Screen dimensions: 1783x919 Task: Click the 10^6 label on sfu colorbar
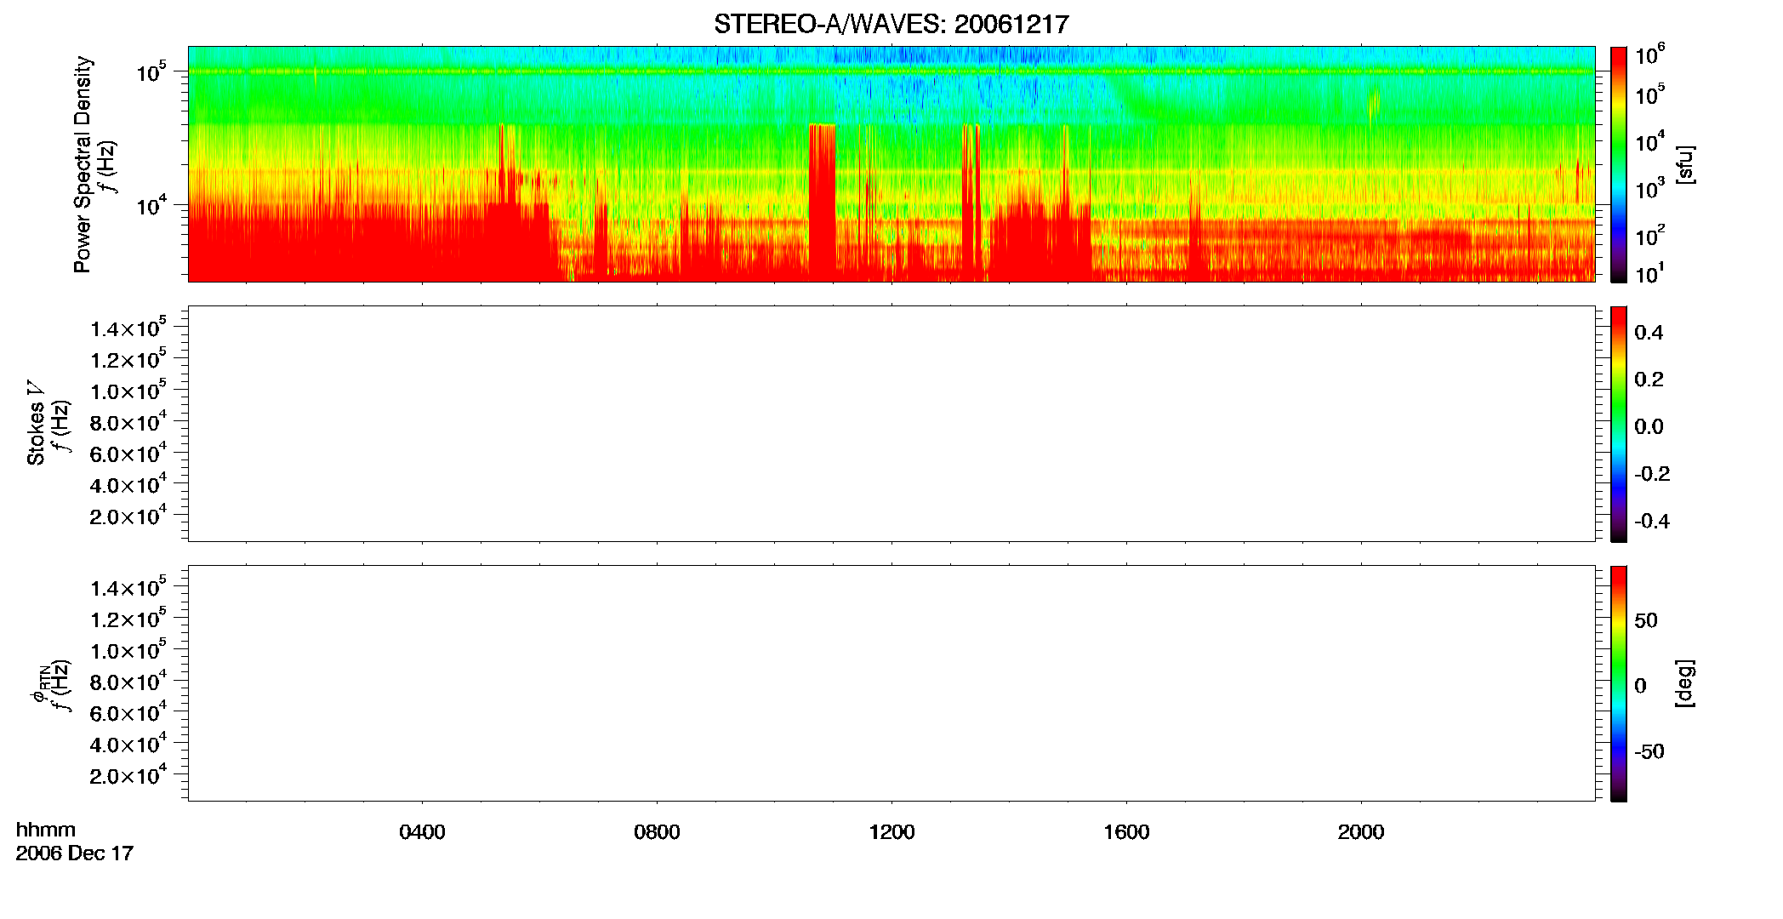click(x=1649, y=54)
